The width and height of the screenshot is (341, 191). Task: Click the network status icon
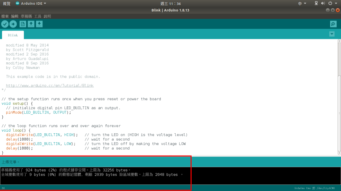tap(316, 3)
